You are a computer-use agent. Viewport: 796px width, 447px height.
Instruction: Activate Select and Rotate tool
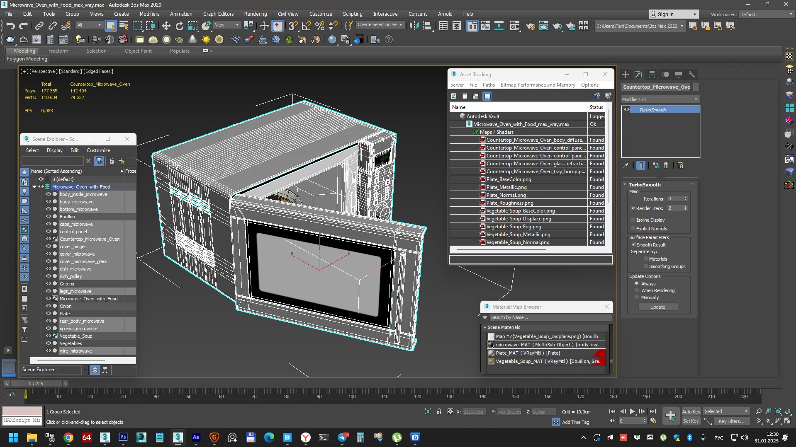[x=179, y=26]
